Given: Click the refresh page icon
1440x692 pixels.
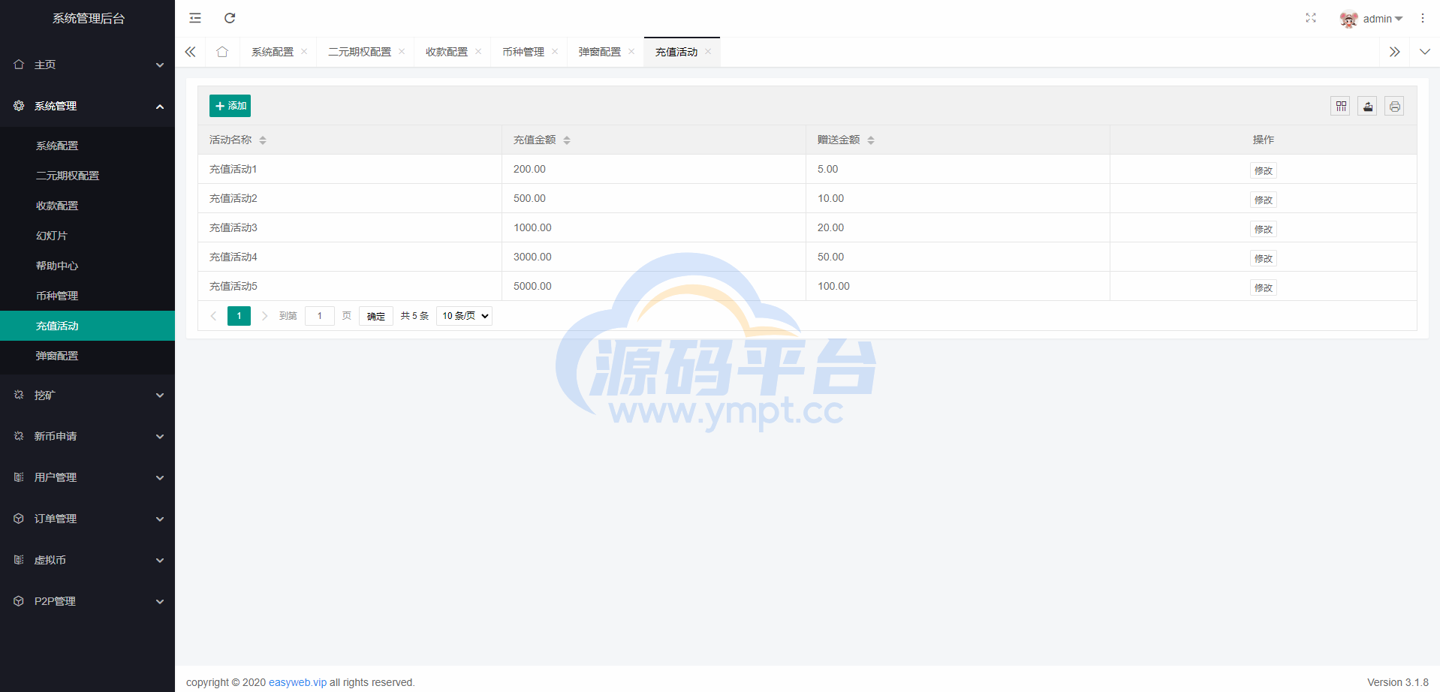Looking at the screenshot, I should coord(230,18).
